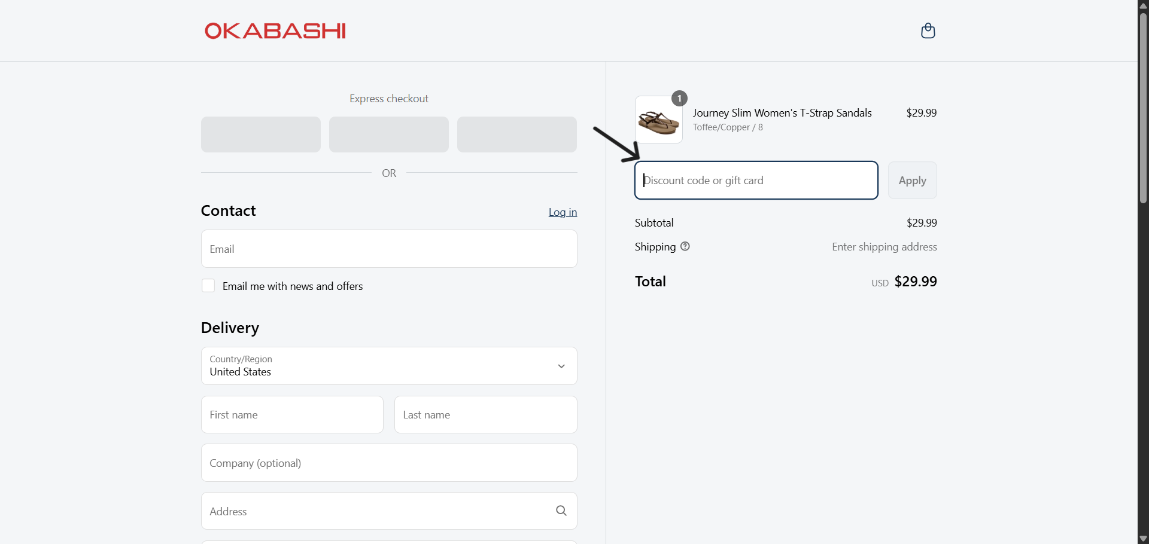Click the middle express checkout button
The height and width of the screenshot is (544, 1149).
(389, 135)
